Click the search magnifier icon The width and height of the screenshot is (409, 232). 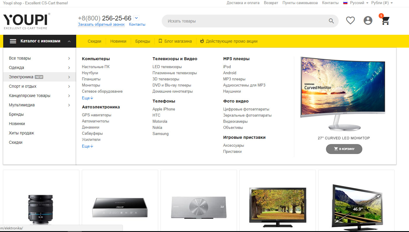coord(331,21)
